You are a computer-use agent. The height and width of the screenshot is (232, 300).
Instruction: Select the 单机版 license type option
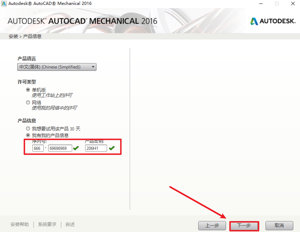[28, 90]
